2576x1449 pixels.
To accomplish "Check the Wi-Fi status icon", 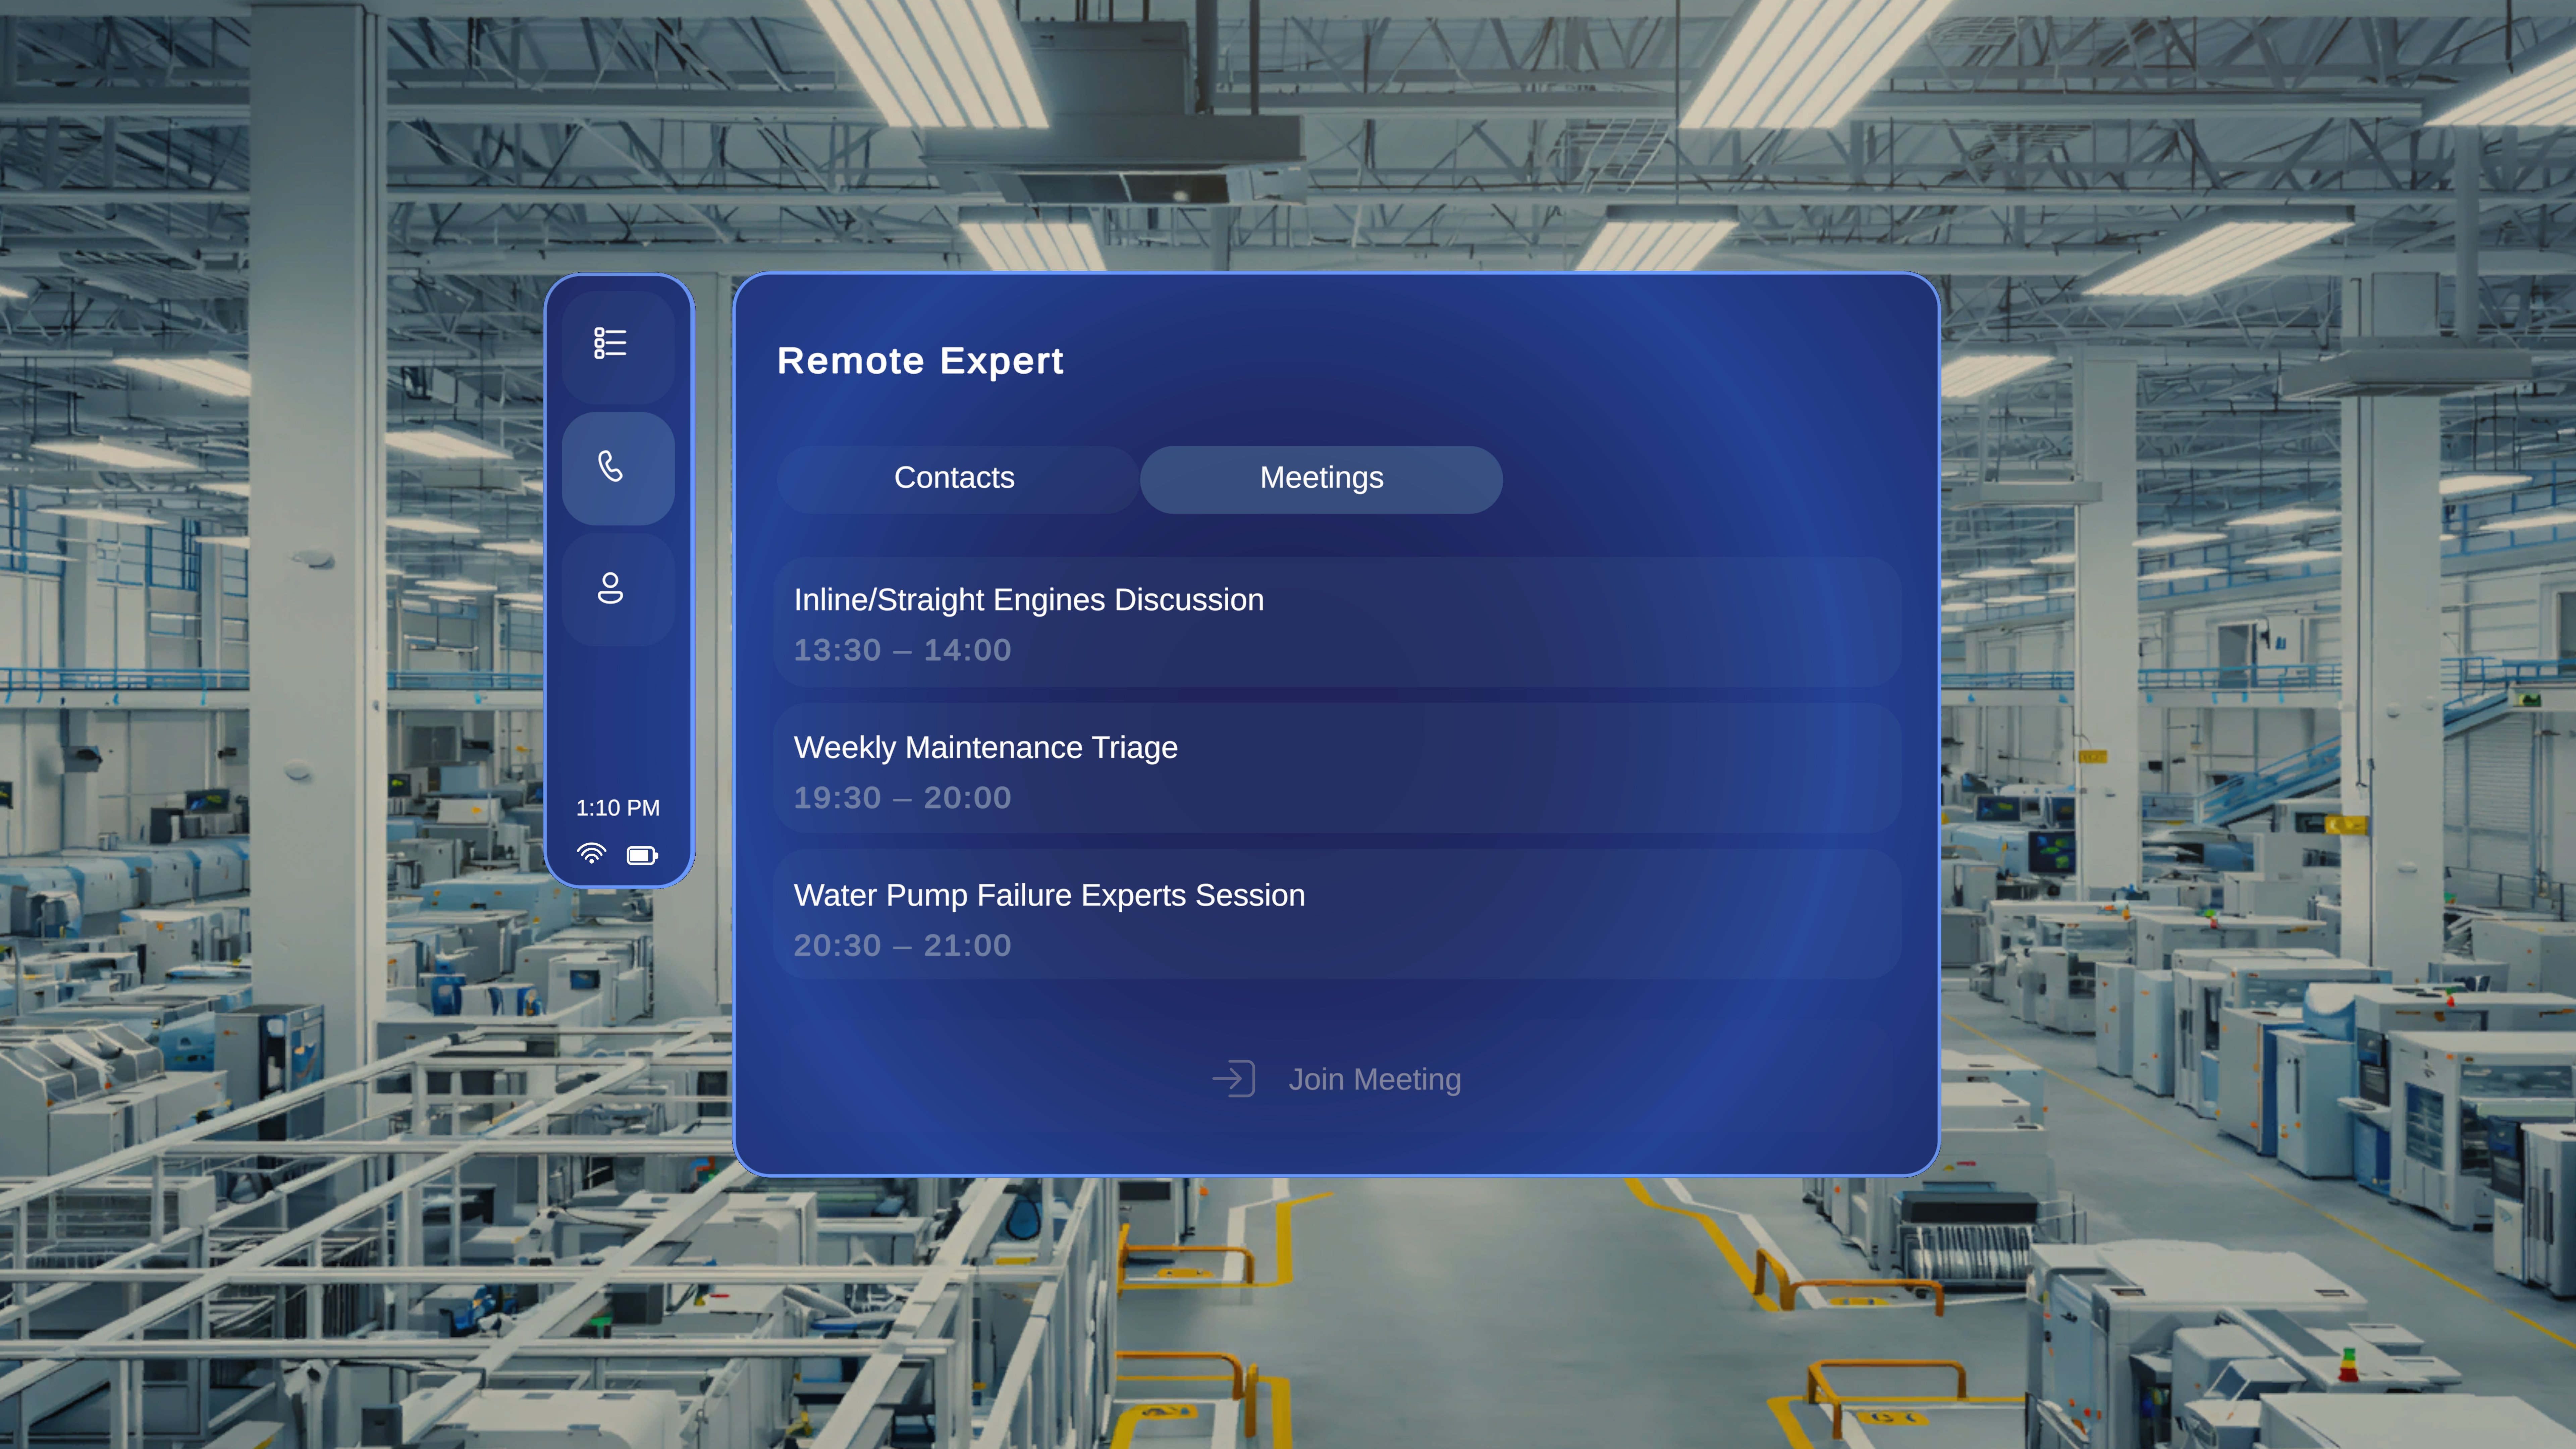I will coord(591,854).
